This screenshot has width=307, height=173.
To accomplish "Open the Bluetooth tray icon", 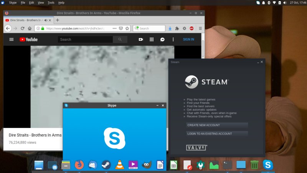I will pos(269,3).
